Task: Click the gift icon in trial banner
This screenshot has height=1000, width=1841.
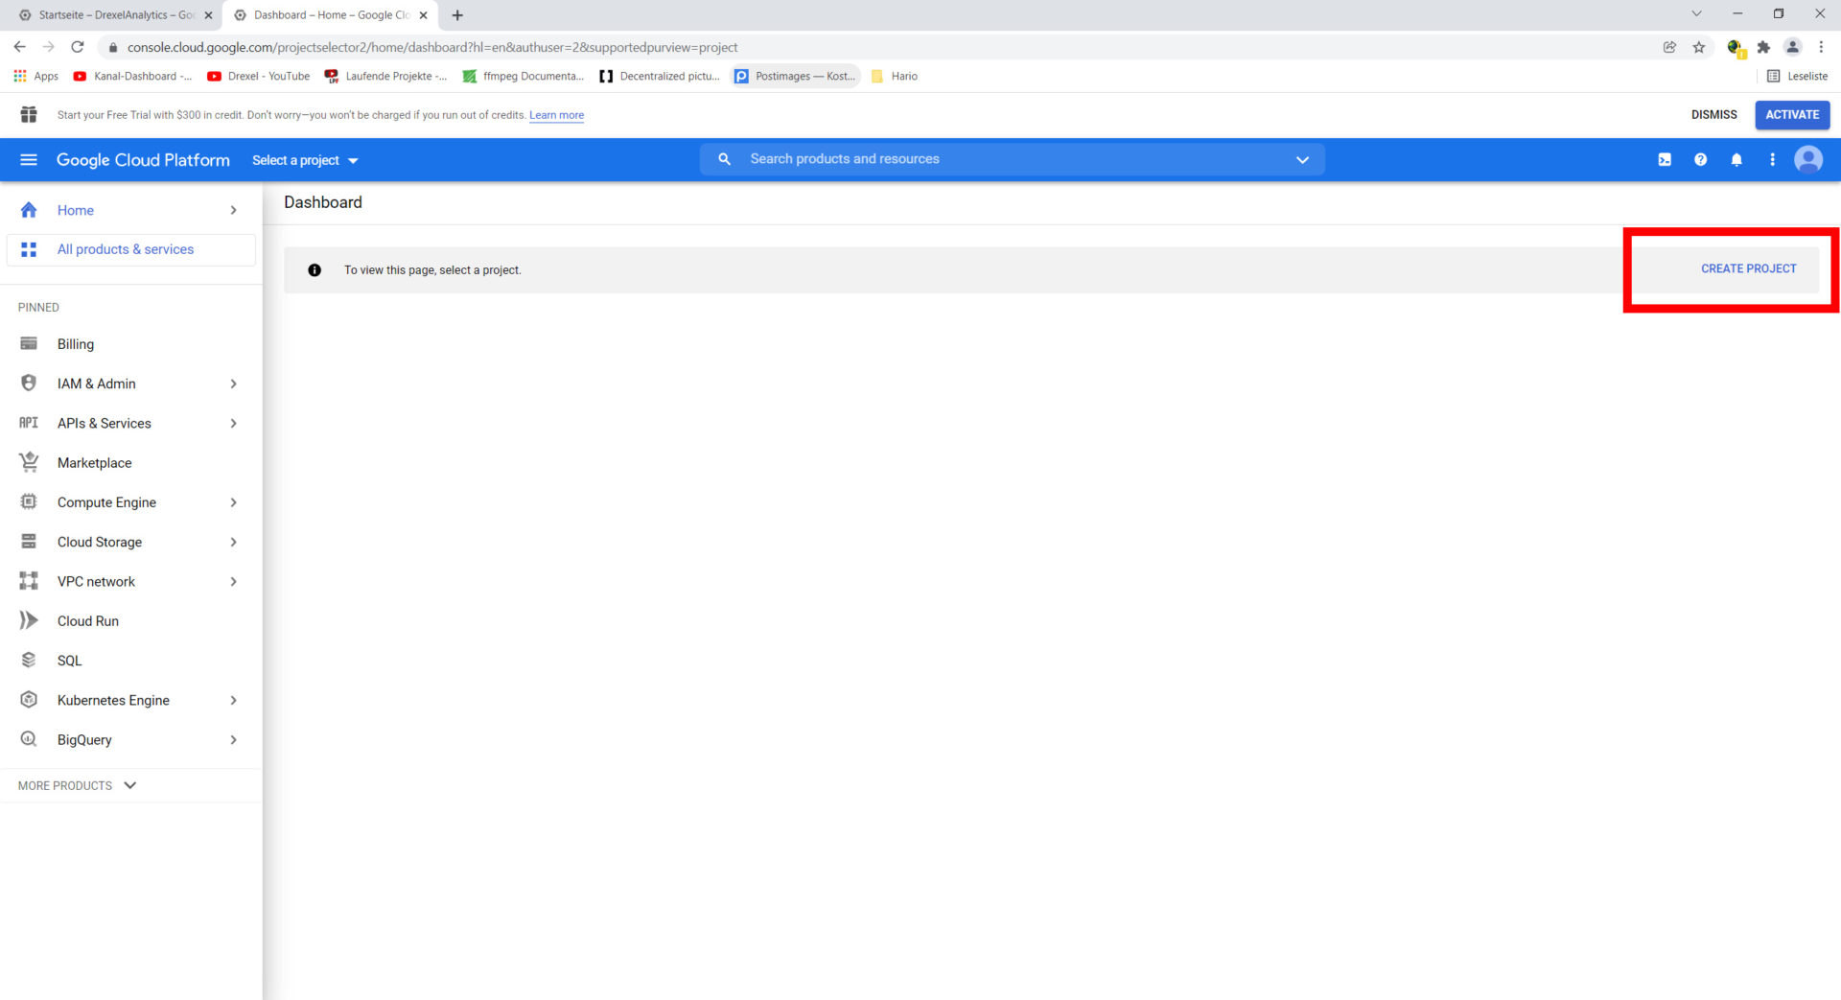Action: [x=29, y=115]
